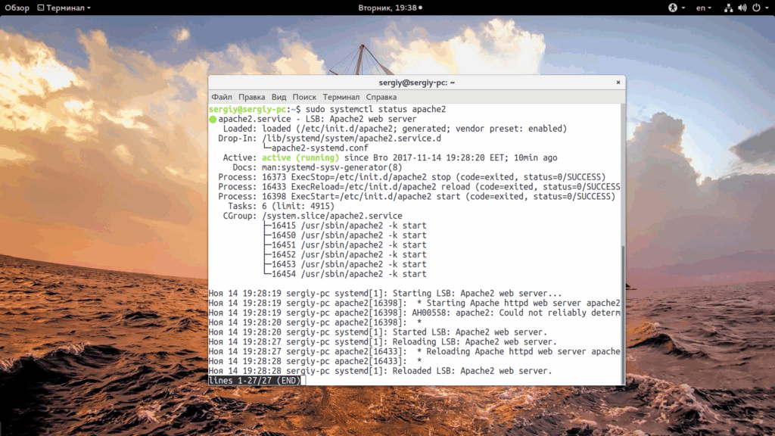Open the 'en' keyboard layout dropdown
The image size is (775, 436).
704,8
